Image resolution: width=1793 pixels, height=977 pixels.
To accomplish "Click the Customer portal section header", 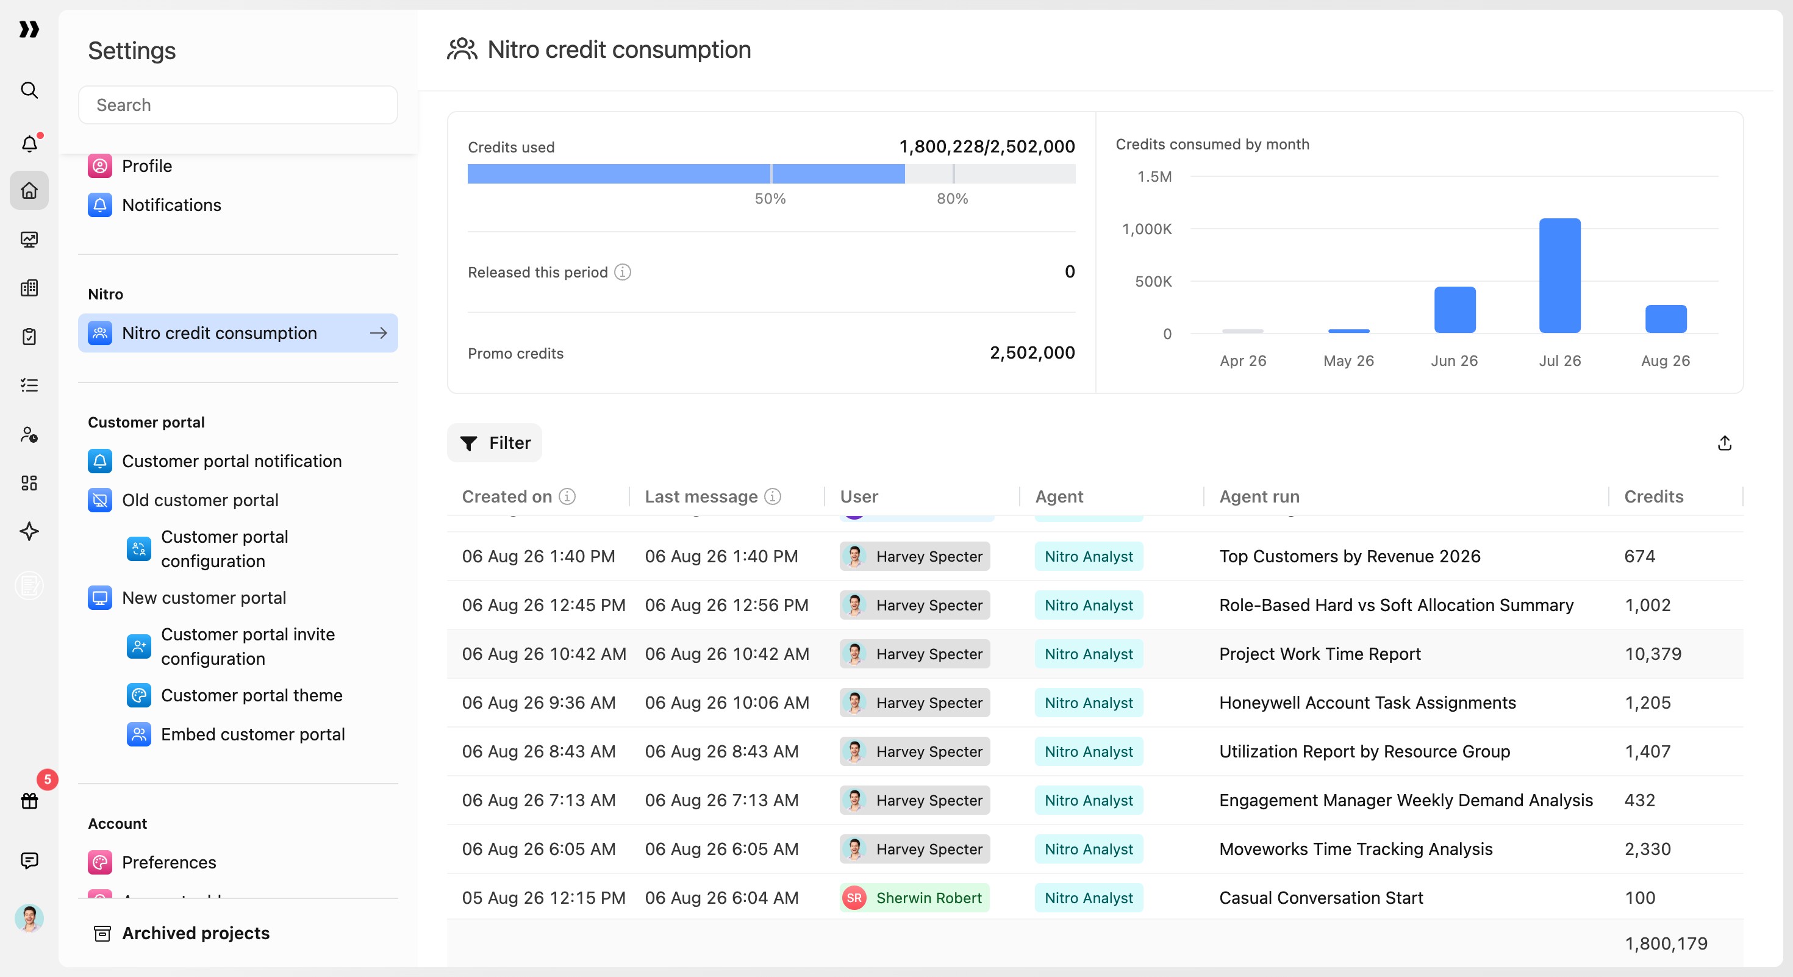I will 146,423.
